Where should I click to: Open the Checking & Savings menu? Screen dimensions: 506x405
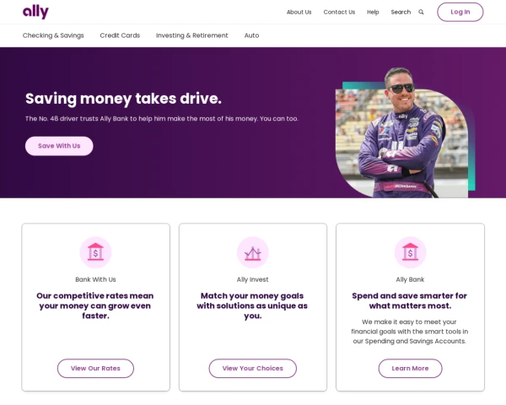pyautogui.click(x=53, y=35)
